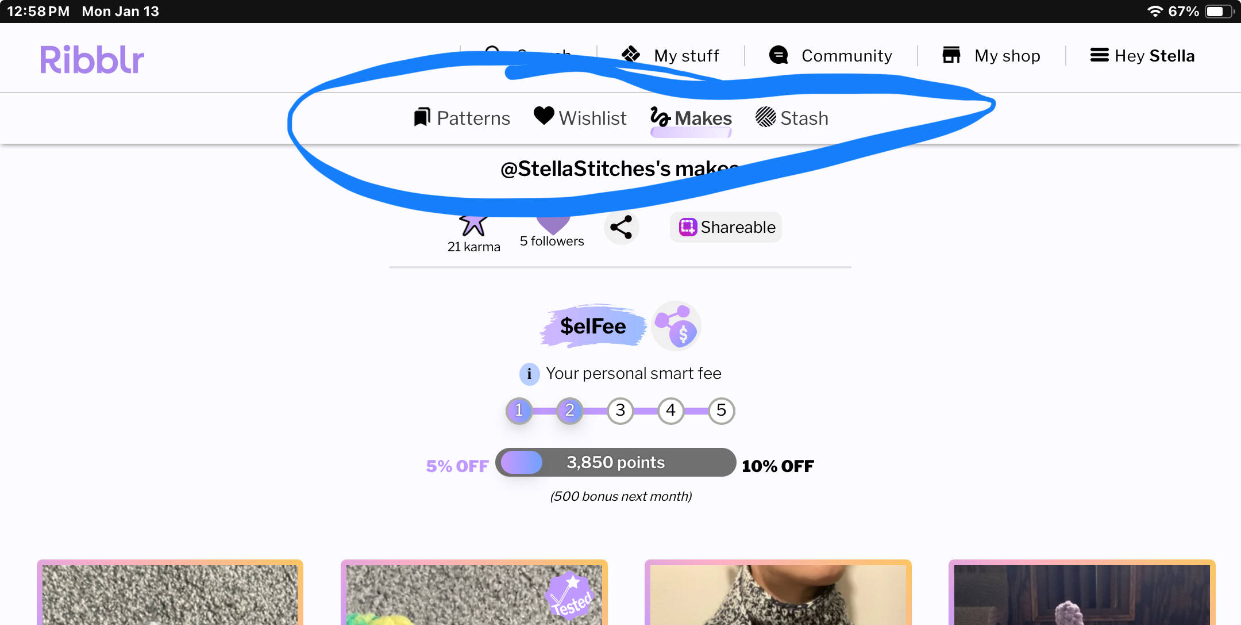Click the $elFee brush-stroke label
The width and height of the screenshot is (1241, 625).
coord(592,326)
